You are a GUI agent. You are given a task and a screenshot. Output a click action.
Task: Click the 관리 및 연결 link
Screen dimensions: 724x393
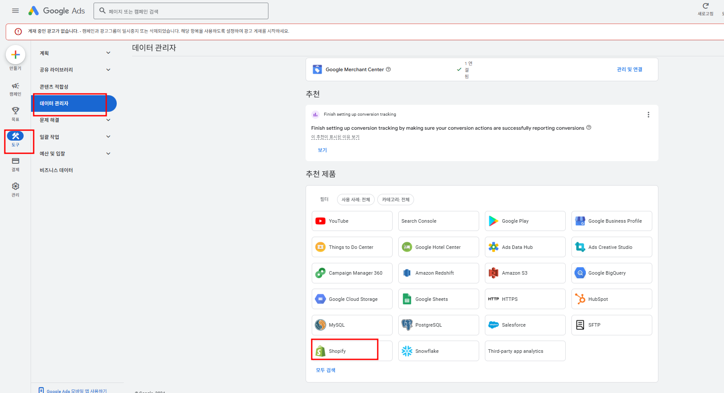[x=630, y=69]
